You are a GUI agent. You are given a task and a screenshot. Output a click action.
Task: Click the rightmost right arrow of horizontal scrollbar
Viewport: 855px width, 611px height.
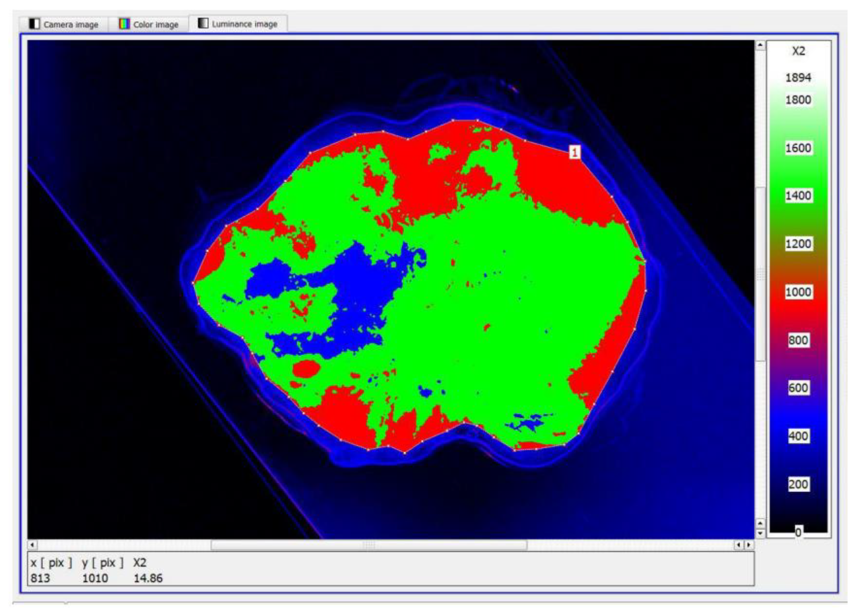click(749, 545)
